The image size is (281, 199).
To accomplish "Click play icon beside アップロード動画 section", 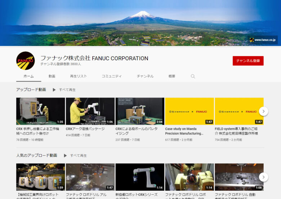I will pos(54,90).
